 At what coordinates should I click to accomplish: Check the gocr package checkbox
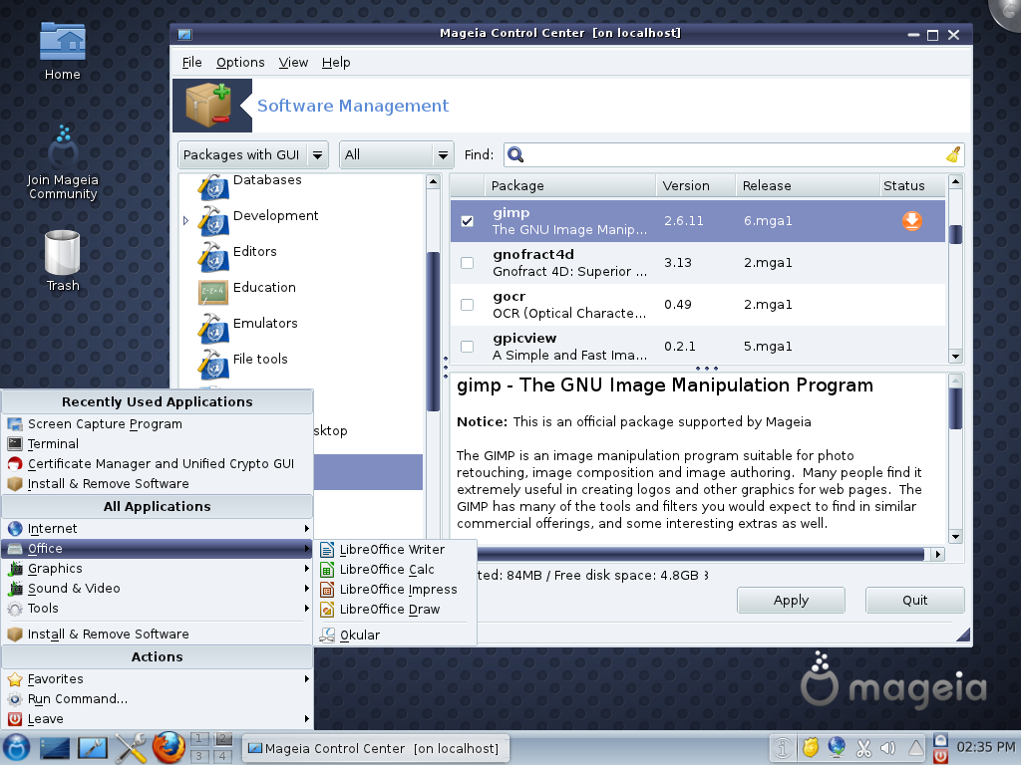click(x=467, y=305)
